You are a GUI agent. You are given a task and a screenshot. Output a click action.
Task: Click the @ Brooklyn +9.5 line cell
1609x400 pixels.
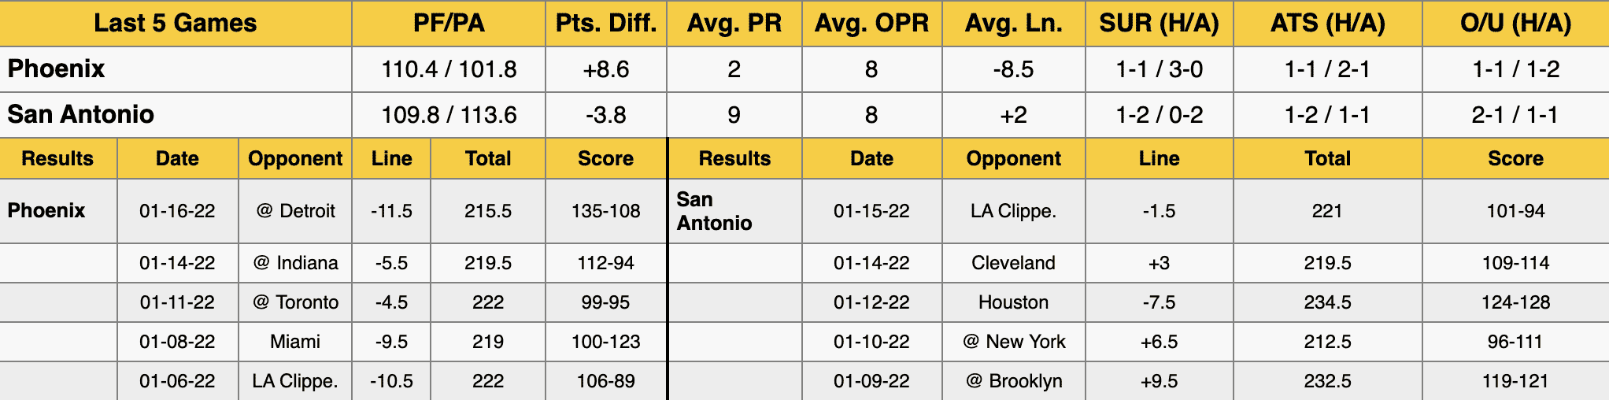click(x=1160, y=381)
